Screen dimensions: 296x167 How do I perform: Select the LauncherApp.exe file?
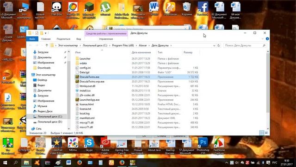tap(89, 100)
